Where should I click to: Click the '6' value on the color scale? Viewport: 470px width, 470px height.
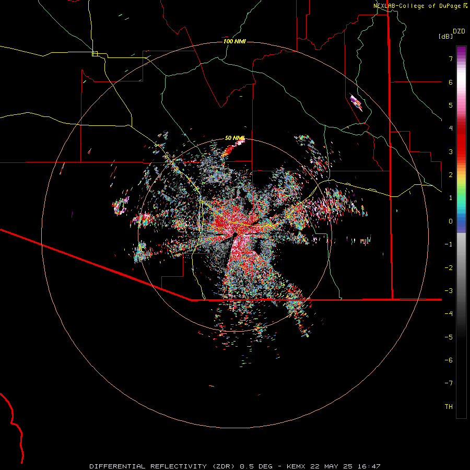click(x=451, y=82)
